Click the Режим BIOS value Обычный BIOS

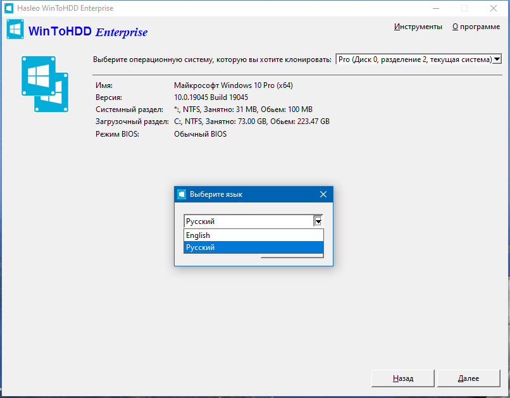click(x=200, y=134)
